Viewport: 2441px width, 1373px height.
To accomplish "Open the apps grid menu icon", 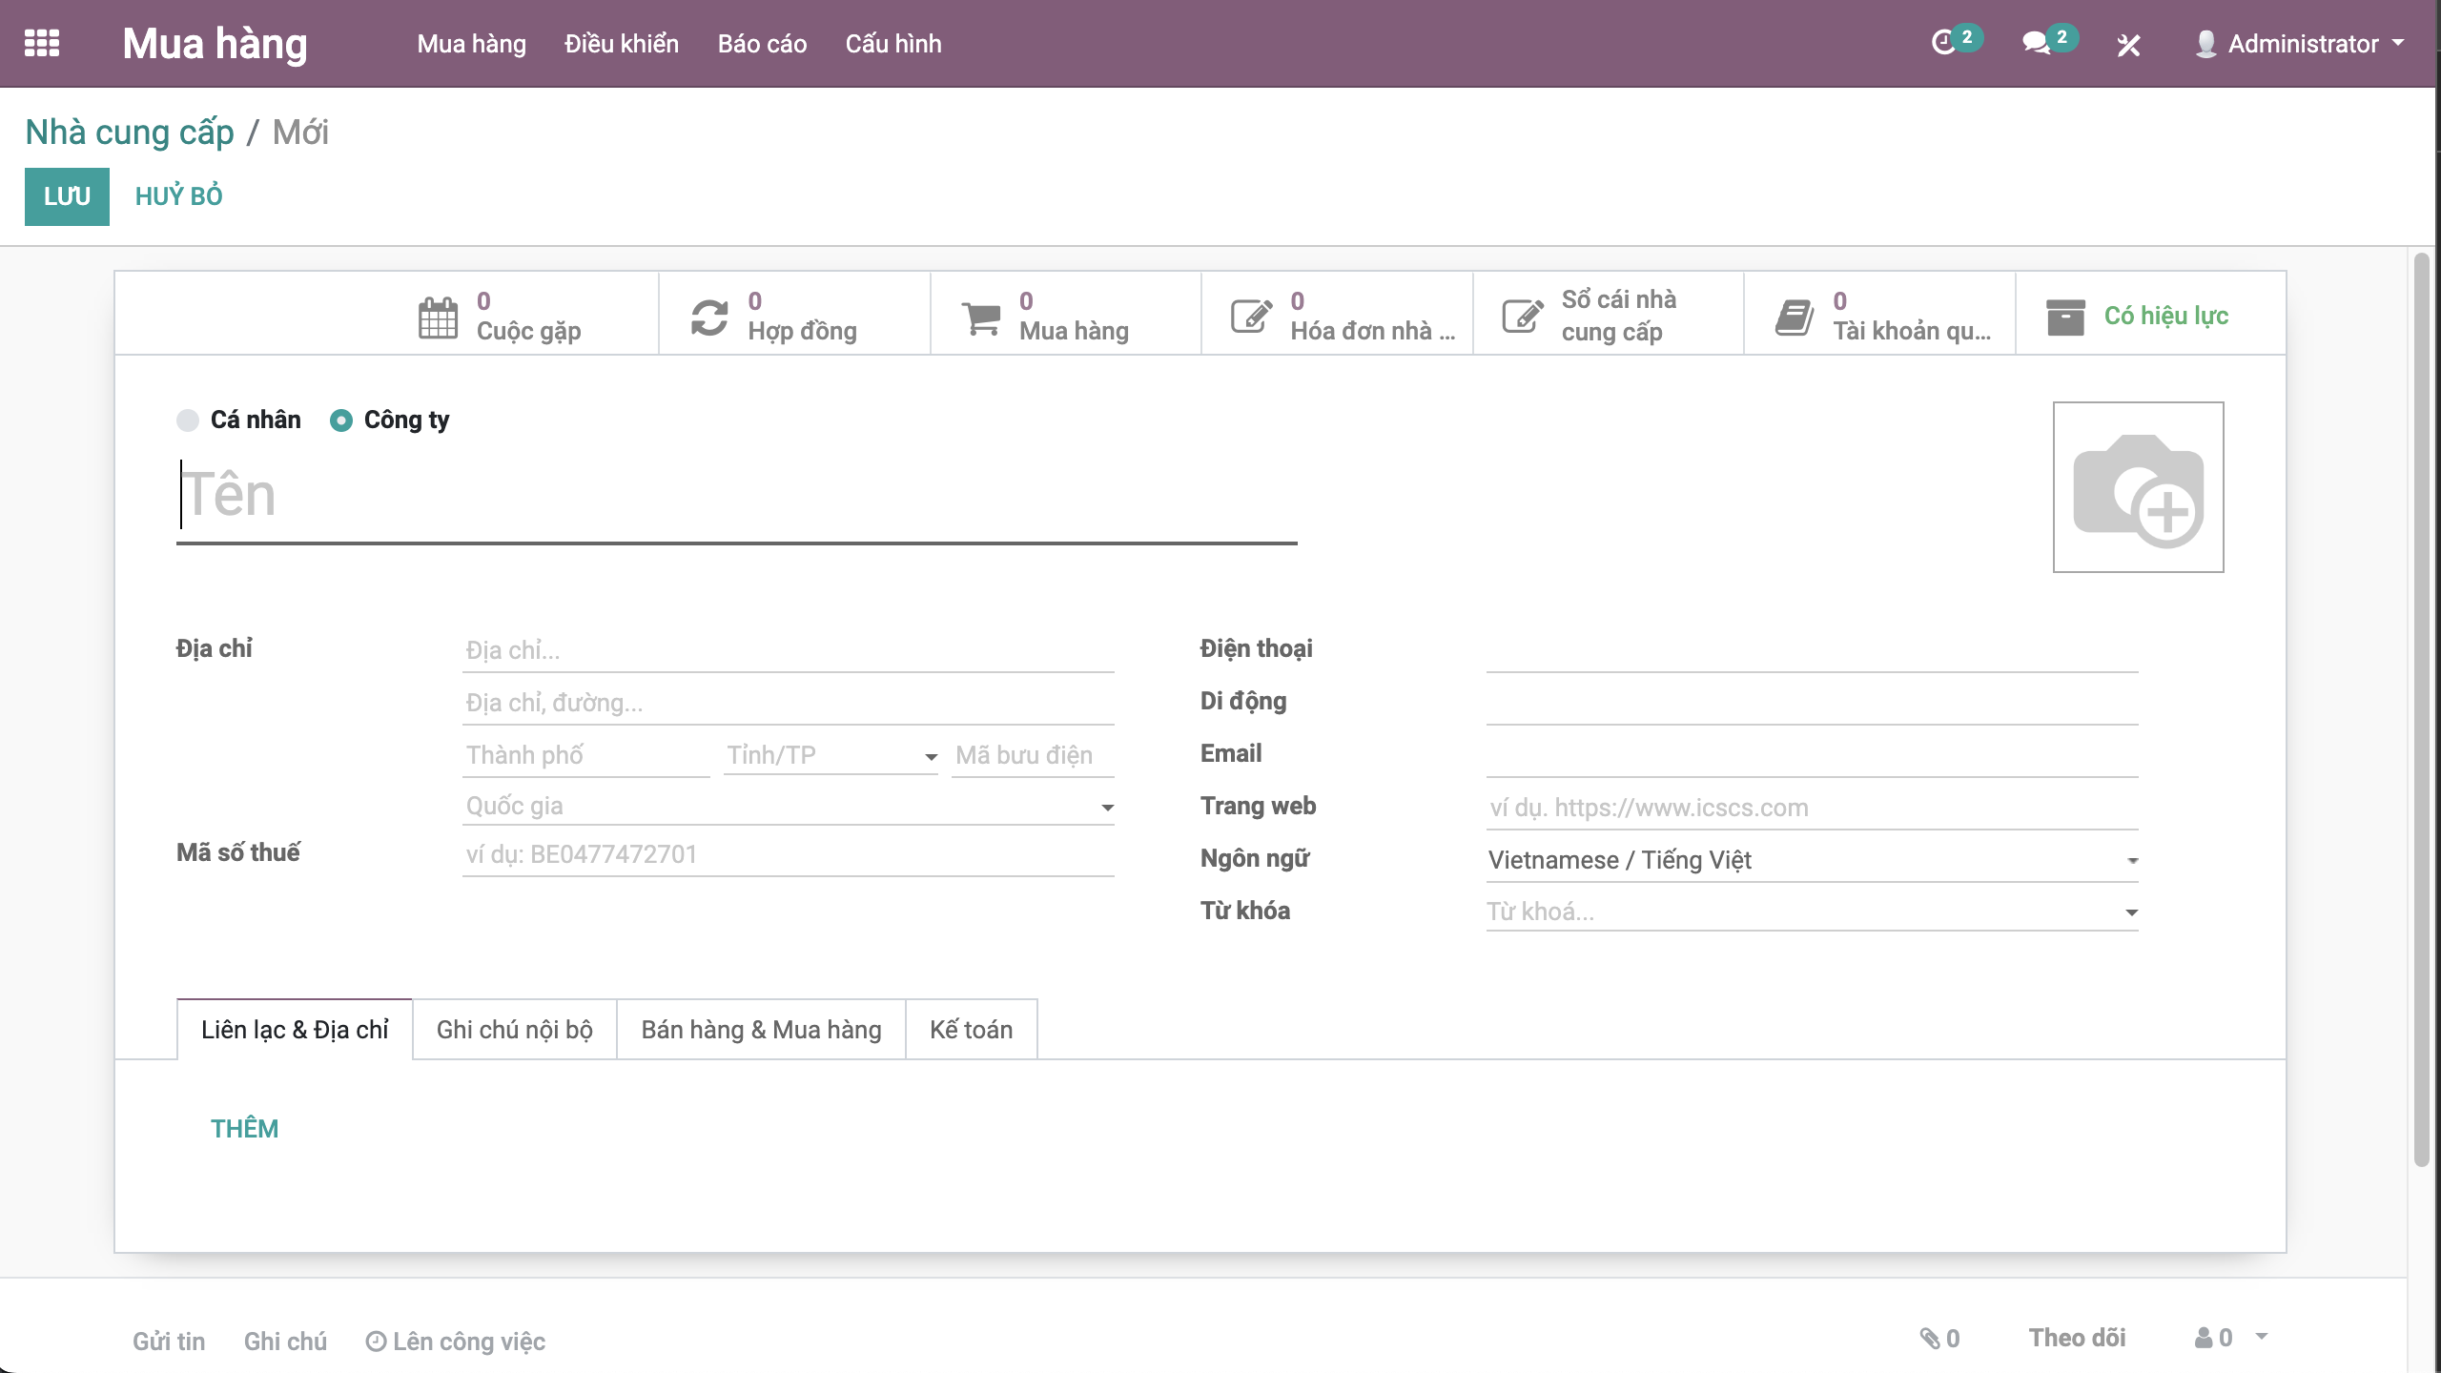I will click(x=42, y=44).
